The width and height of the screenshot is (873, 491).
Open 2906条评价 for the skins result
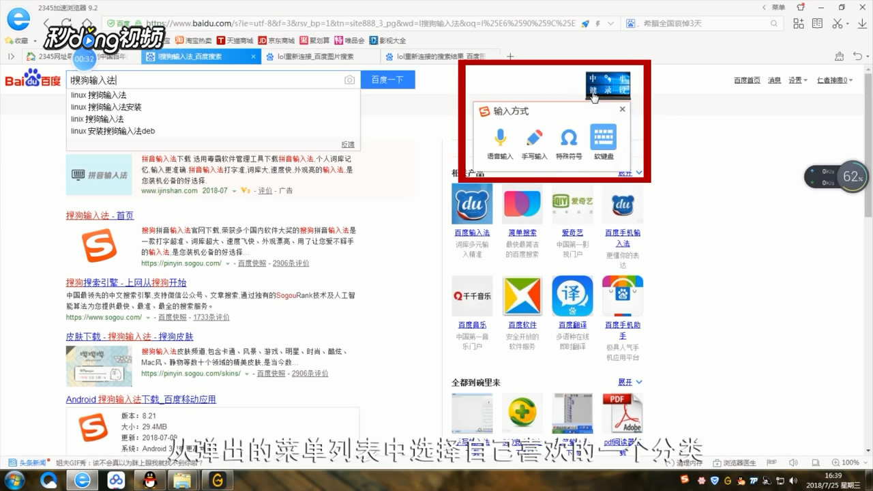[x=310, y=374]
